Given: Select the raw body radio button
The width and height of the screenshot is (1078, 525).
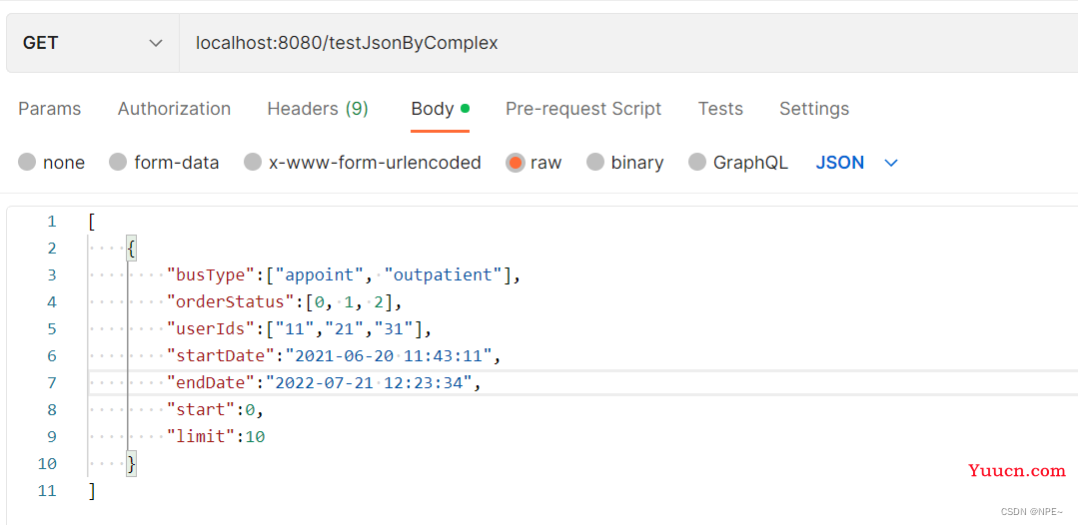Looking at the screenshot, I should coord(515,163).
